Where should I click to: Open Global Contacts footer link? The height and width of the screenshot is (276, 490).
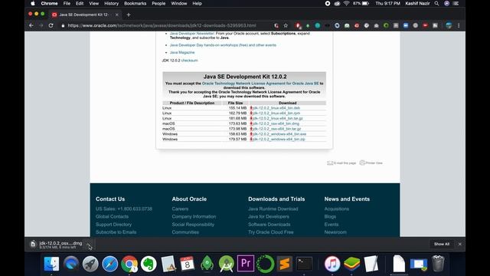[112, 216]
